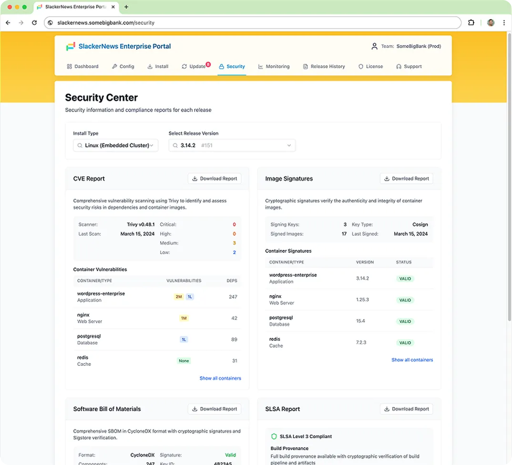Click the browser profile avatar
Image resolution: width=512 pixels, height=465 pixels.
pyautogui.click(x=491, y=22)
